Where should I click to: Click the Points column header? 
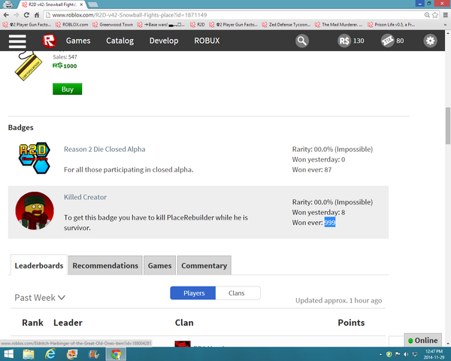(x=351, y=323)
